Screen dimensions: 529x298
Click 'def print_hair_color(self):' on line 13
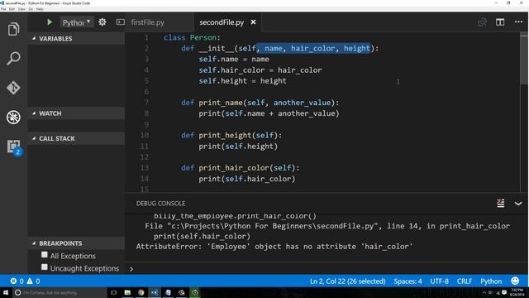point(241,168)
